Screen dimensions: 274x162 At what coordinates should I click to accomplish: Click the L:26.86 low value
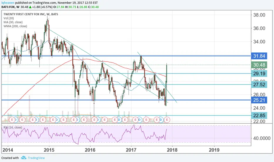pyautogui.click(x=82, y=7)
